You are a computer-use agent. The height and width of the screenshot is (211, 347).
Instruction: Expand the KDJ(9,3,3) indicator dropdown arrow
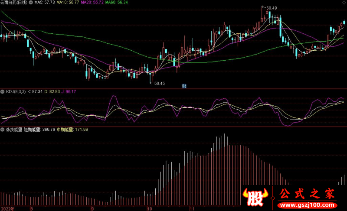pyautogui.click(x=3, y=92)
